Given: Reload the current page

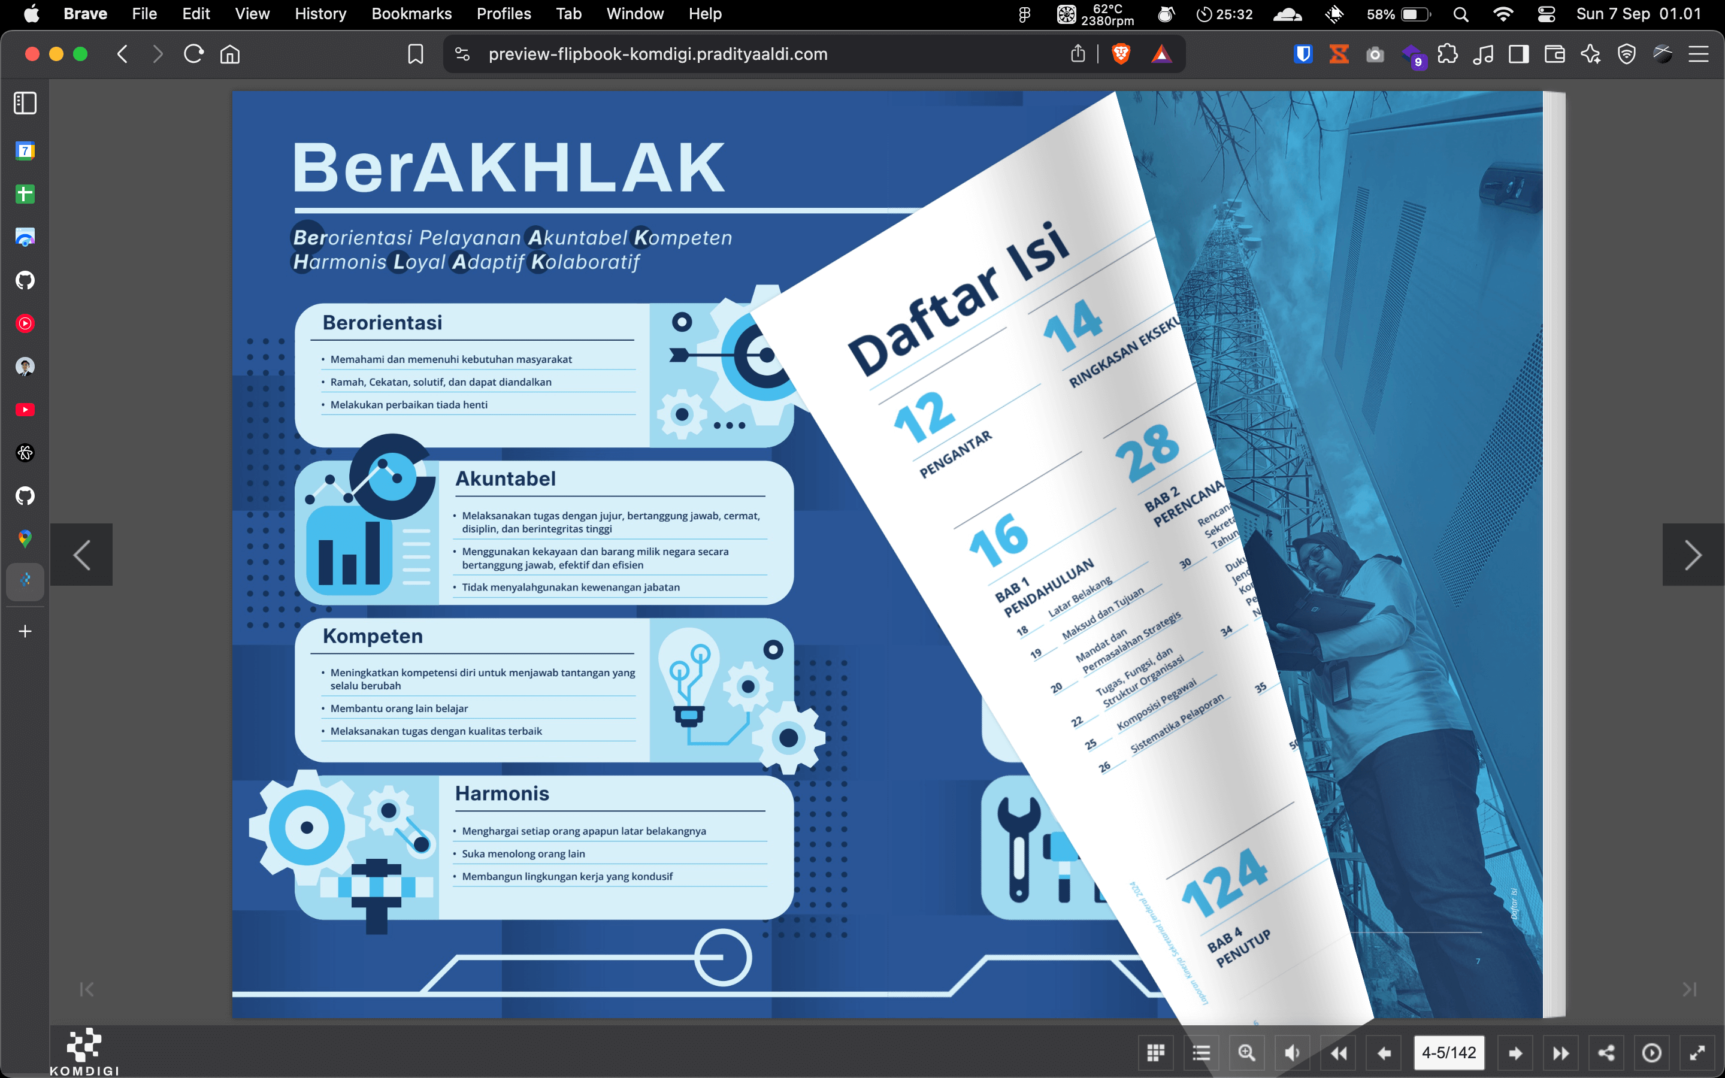Looking at the screenshot, I should 193,54.
